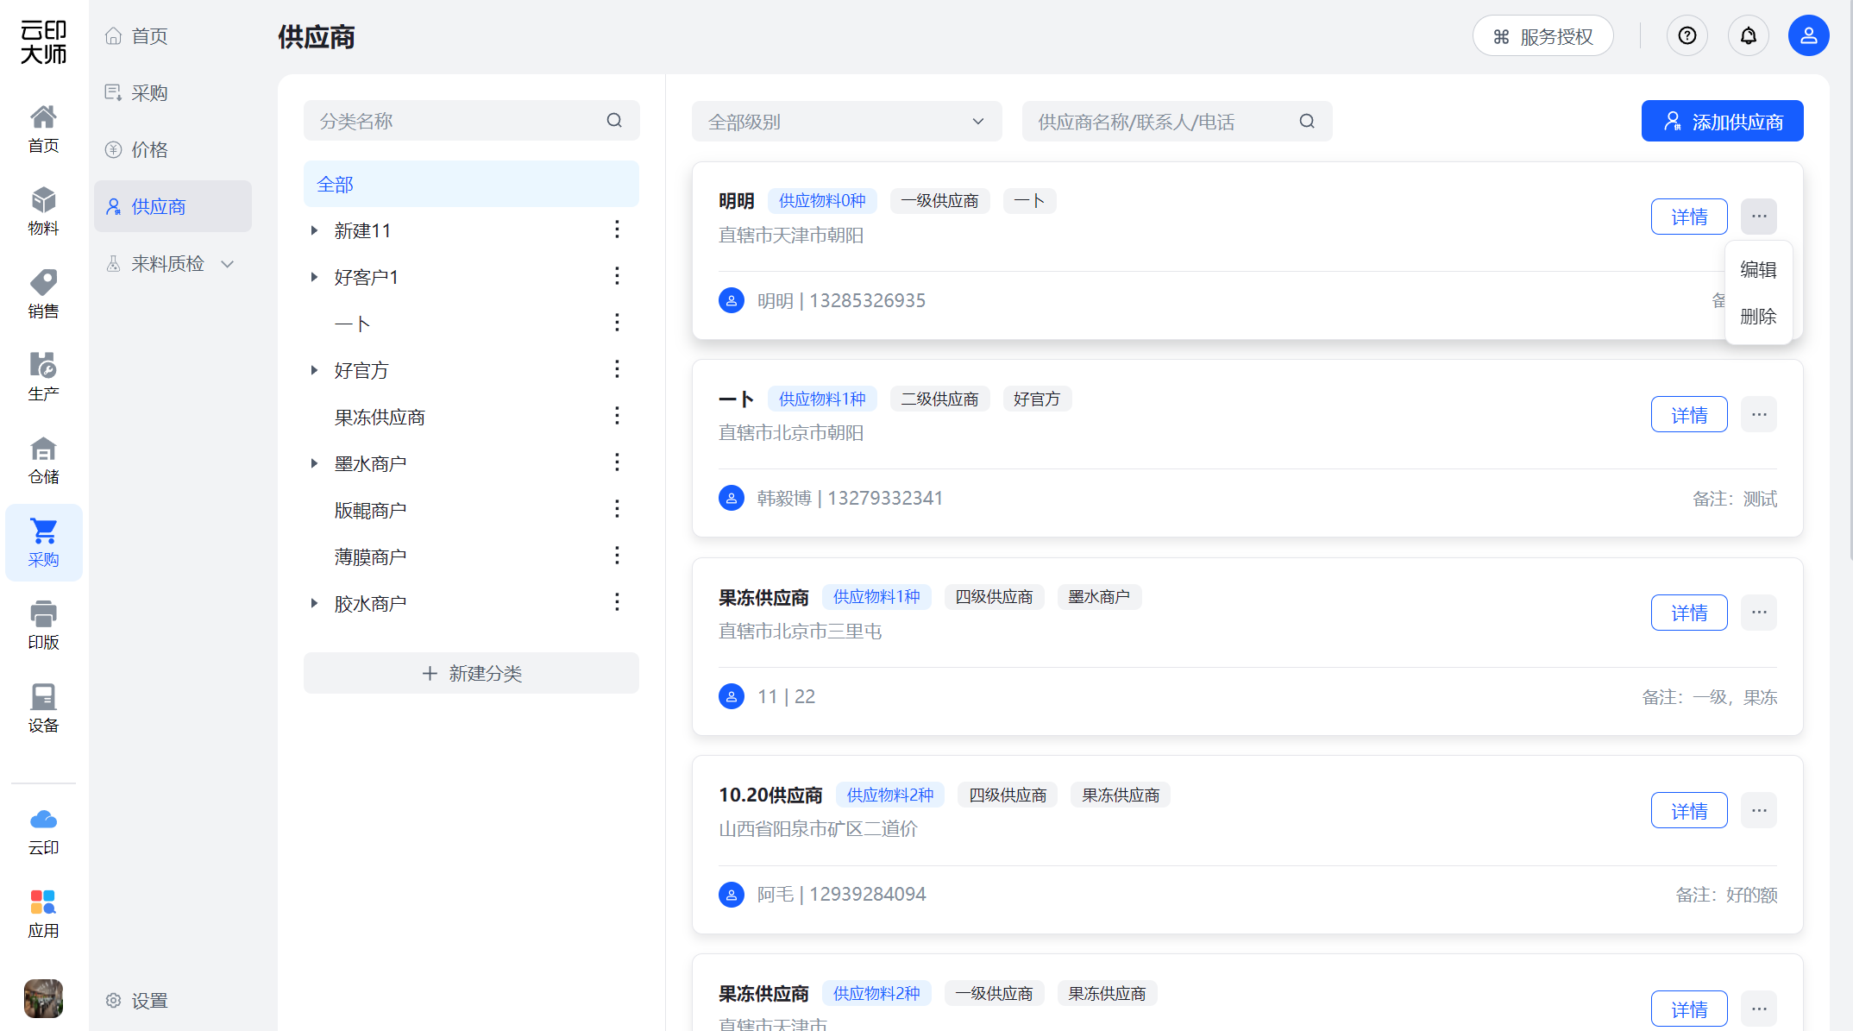This screenshot has height=1031, width=1853.
Task: Click contact 韩毅博 | 13279332341
Action: pos(850,499)
